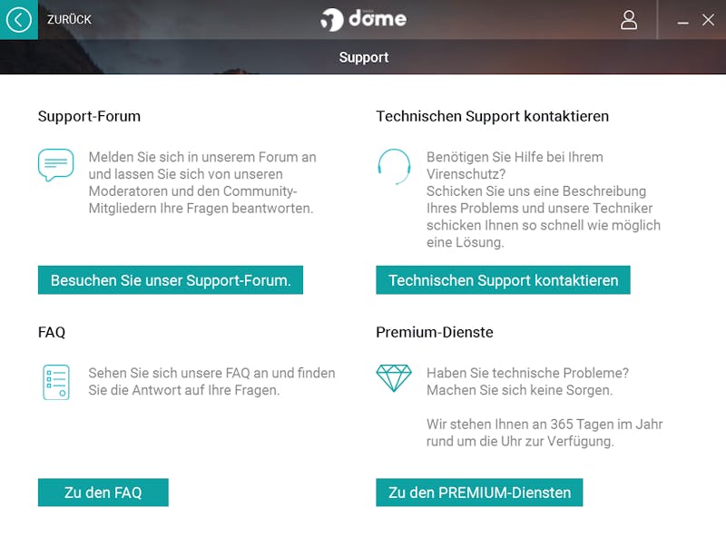Click the 'Premium-Dienste' section heading
This screenshot has width=726, height=537.
click(x=435, y=332)
